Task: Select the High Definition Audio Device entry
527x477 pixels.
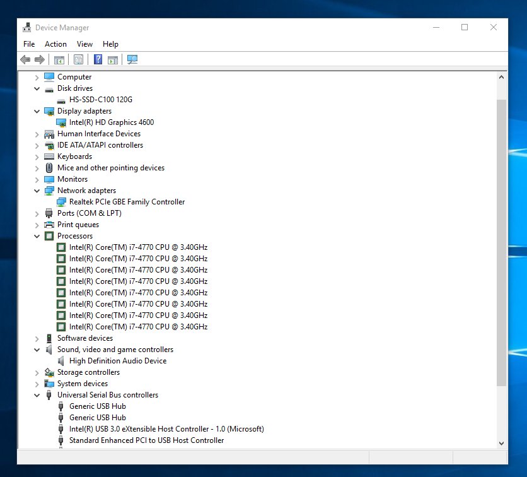Action: pos(117,361)
